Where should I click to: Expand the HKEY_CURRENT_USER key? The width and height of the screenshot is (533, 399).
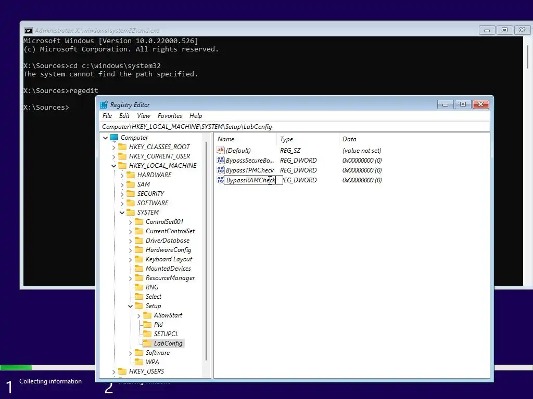(x=114, y=156)
